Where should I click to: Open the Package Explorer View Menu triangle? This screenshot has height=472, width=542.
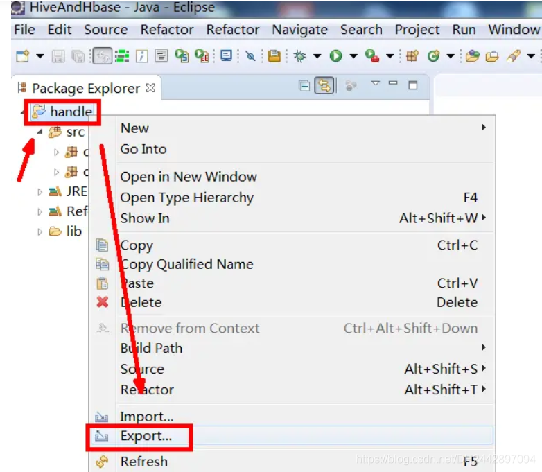tap(376, 83)
